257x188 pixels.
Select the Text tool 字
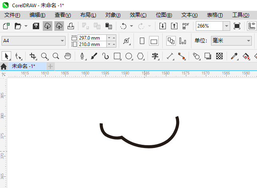click(155, 56)
